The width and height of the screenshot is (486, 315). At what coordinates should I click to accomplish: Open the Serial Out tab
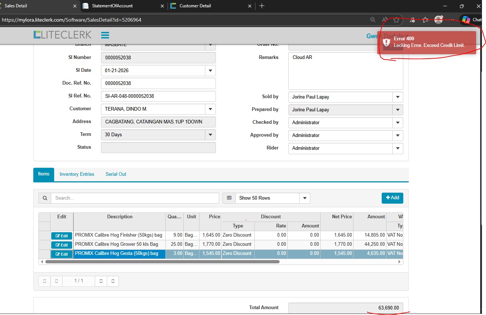point(116,174)
